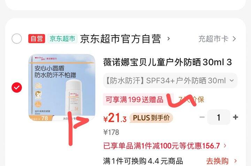Select all items from 京东超市官方自营 store
Image resolution: width=251 pixels, height=166 pixels.
coord(17,39)
